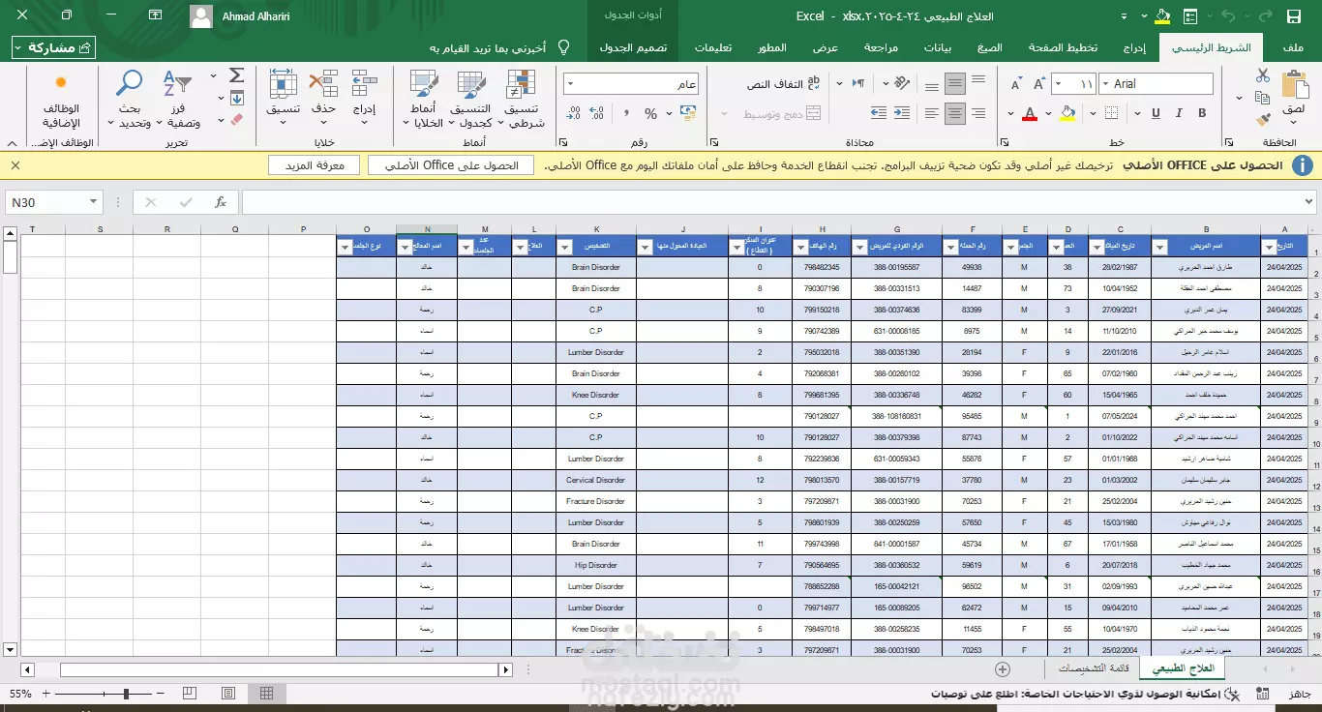Switch to Formulas (الصيغ) tab
This screenshot has height=712, width=1322.
(989, 47)
